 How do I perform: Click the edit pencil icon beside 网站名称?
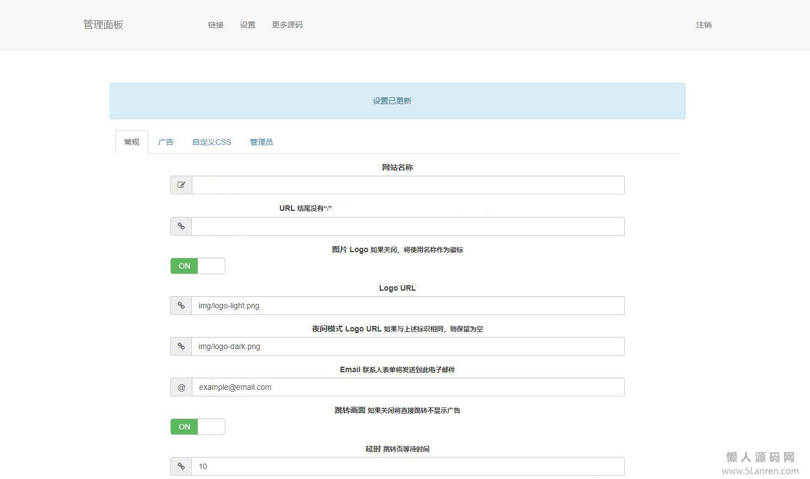pos(181,185)
